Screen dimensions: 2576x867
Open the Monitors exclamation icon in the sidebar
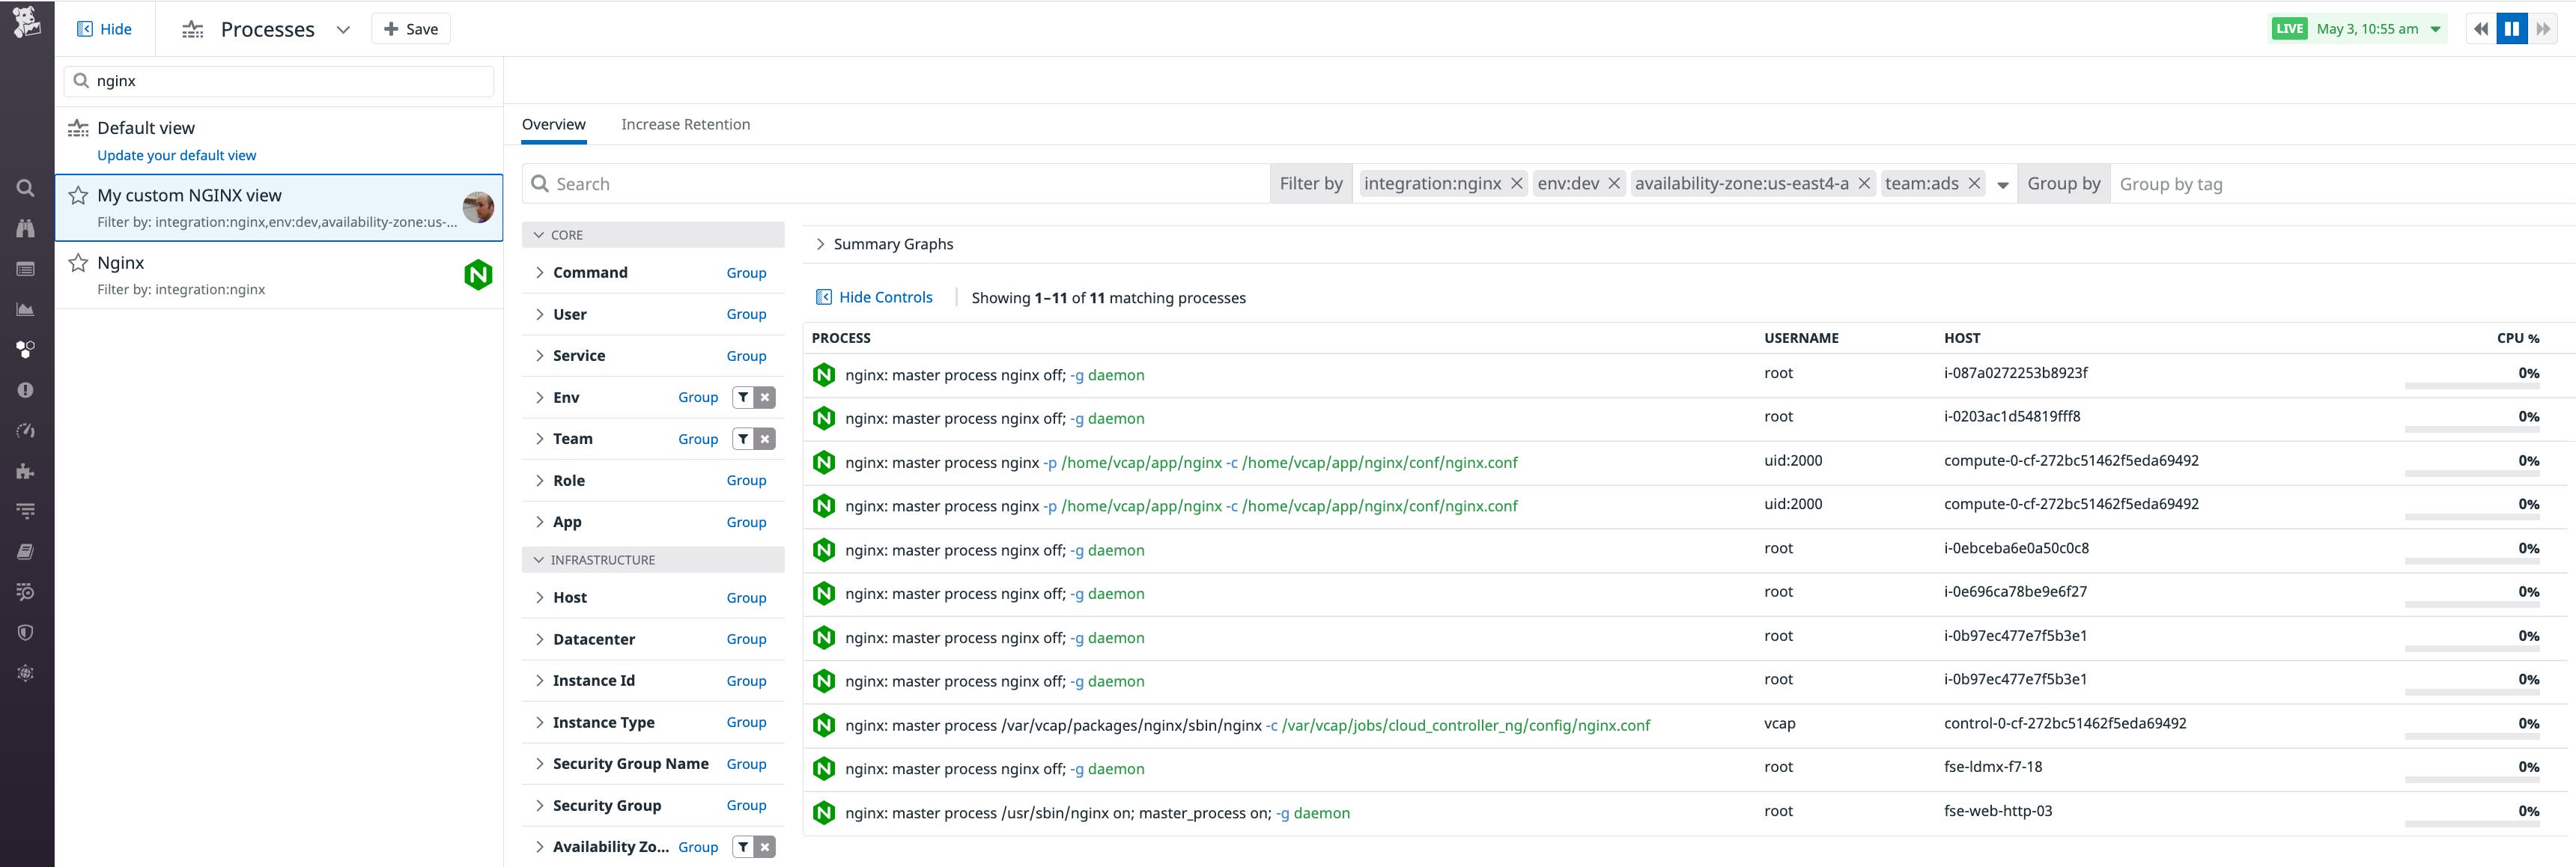click(x=25, y=390)
